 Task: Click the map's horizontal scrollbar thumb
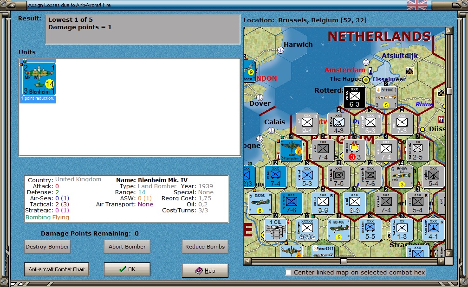pyautogui.click(x=344, y=261)
